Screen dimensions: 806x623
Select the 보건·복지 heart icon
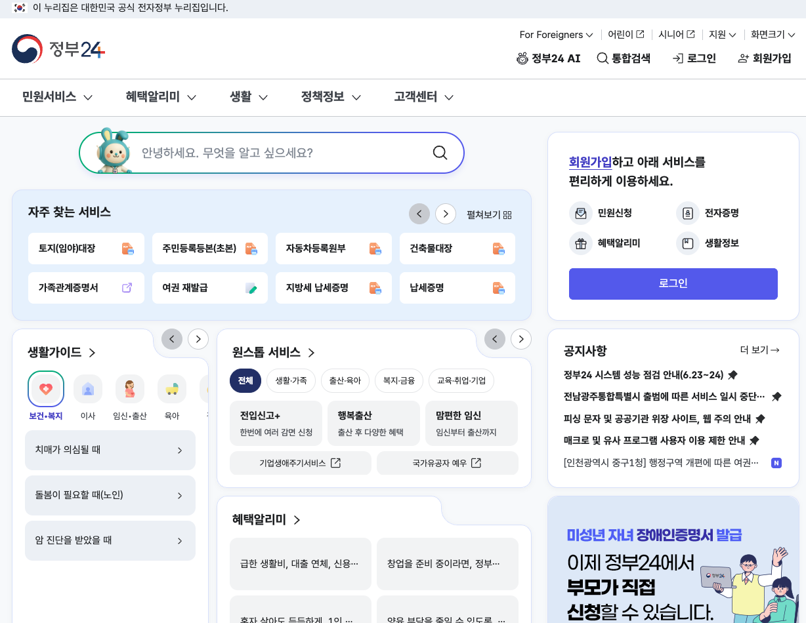(46, 389)
